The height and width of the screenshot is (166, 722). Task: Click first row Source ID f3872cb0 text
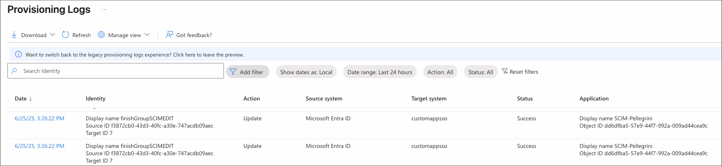click(x=149, y=125)
